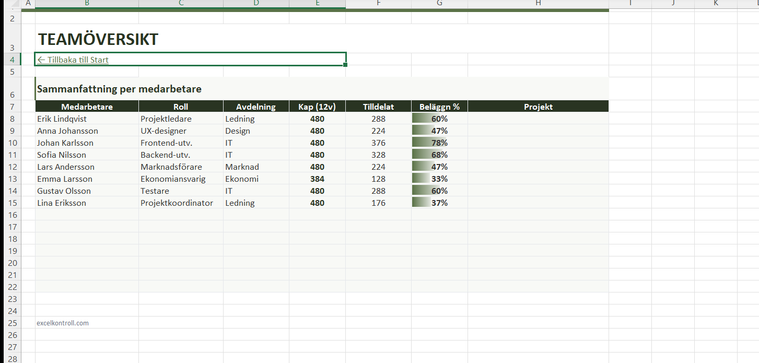Select row 16 header
This screenshot has width=759, height=363.
(x=13, y=215)
